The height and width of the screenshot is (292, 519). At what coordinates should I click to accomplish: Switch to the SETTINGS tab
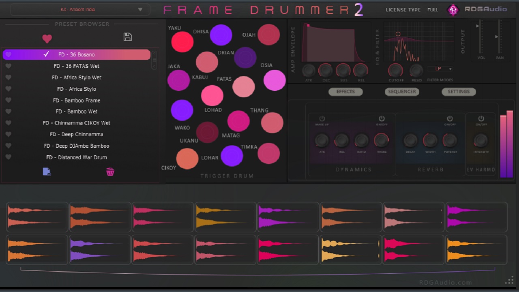tap(459, 92)
